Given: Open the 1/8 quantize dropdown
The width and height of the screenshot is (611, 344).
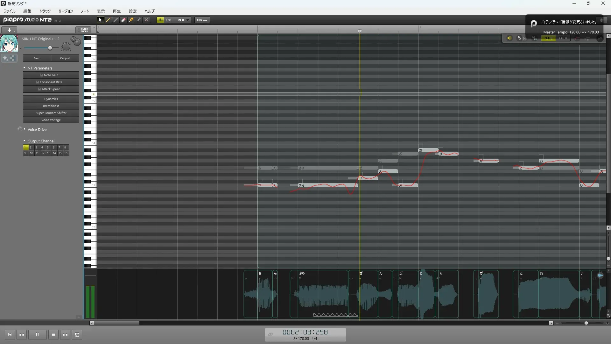Looking at the screenshot, I should pos(188,20).
